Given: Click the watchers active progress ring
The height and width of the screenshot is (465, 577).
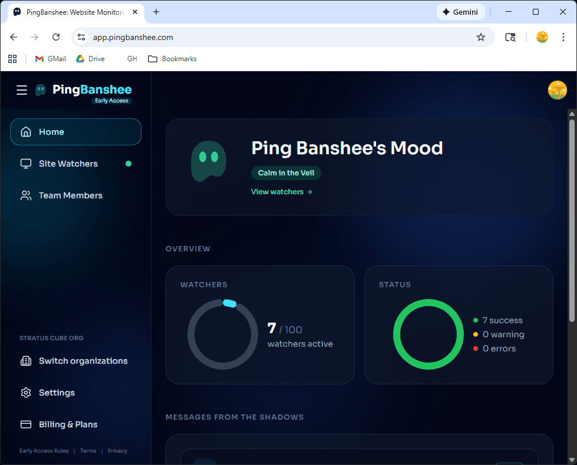Looking at the screenshot, I should (x=222, y=335).
